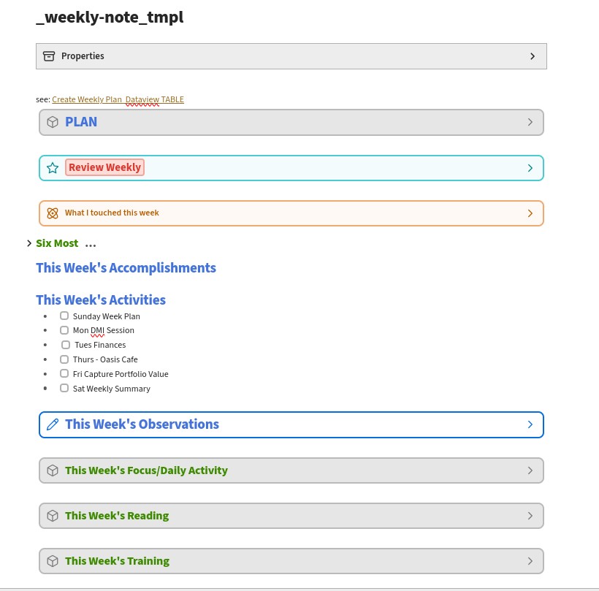Click the _weekly-note_tmpl note title
Image resolution: width=599 pixels, height=591 pixels.
(110, 18)
